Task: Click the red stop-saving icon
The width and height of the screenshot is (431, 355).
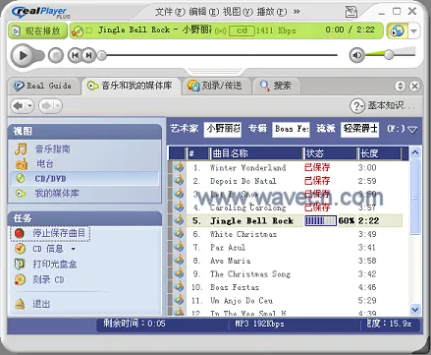Action: 20,233
